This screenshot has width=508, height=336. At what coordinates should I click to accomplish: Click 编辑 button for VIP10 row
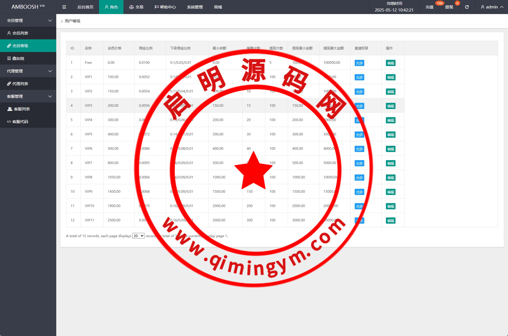point(390,206)
